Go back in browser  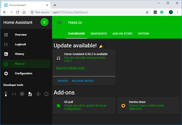pos(5,12)
